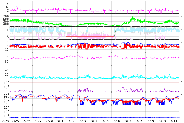Click the T sector polarity label
This screenshot has width=184, height=123.
coord(8,30)
